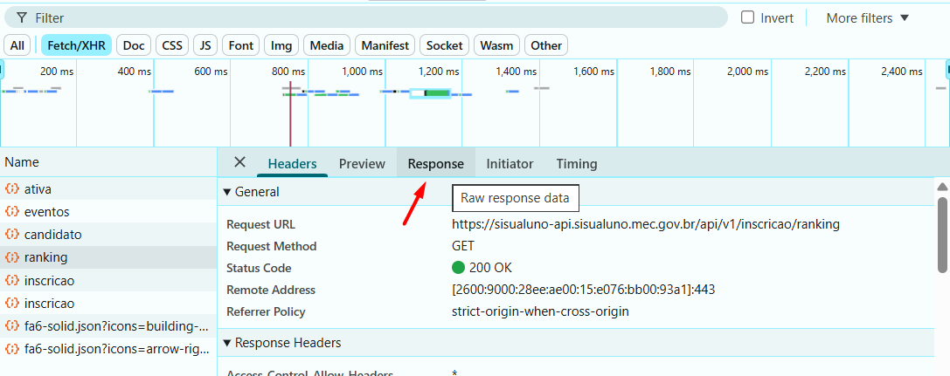950x376 pixels.
Task: Click the 1,200 ms timeline label
Action: pos(439,72)
